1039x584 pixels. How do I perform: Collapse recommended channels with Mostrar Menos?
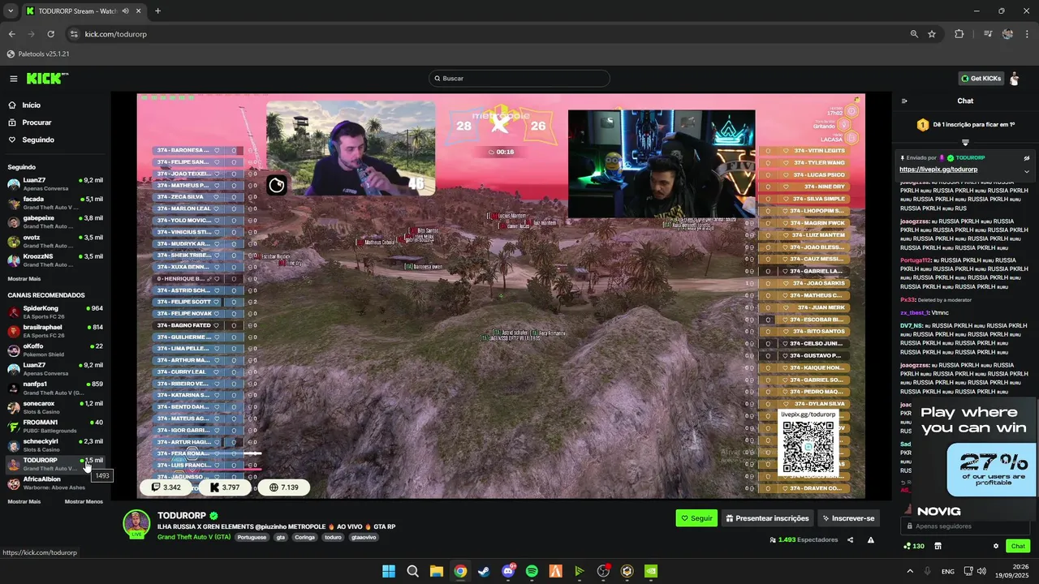84,501
